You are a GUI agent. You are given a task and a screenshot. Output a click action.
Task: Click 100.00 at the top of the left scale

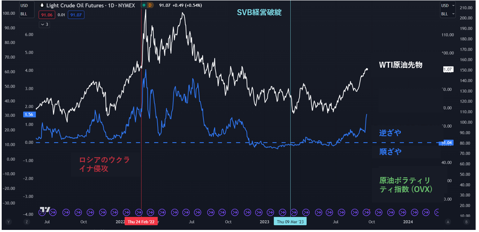tap(8, 13)
